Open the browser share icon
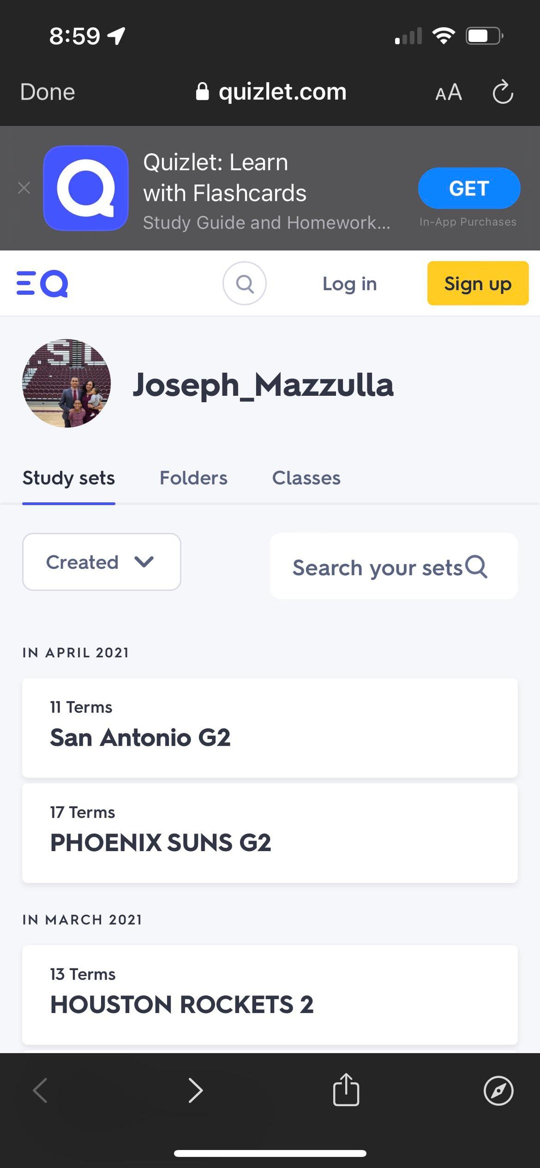This screenshot has width=540, height=1168. click(346, 1090)
